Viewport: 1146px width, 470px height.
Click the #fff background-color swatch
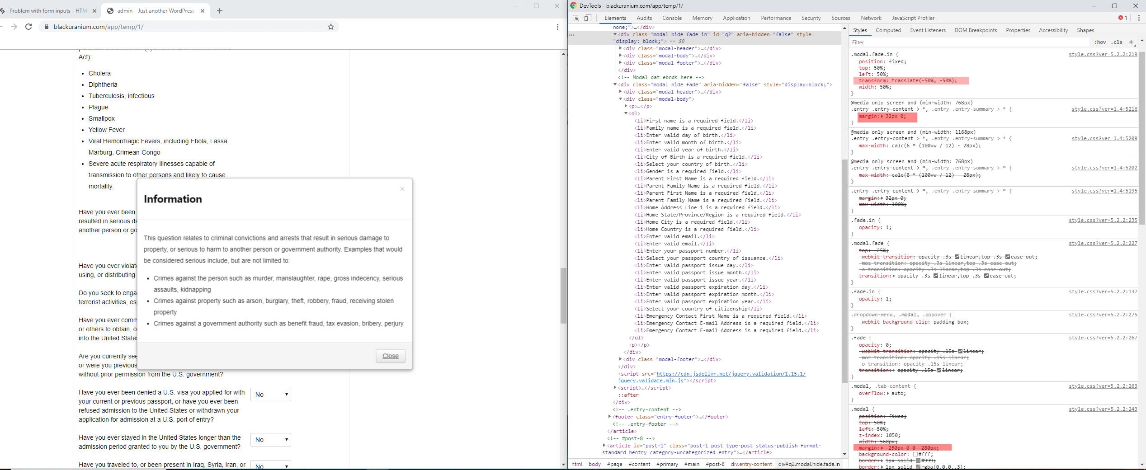[x=915, y=454]
